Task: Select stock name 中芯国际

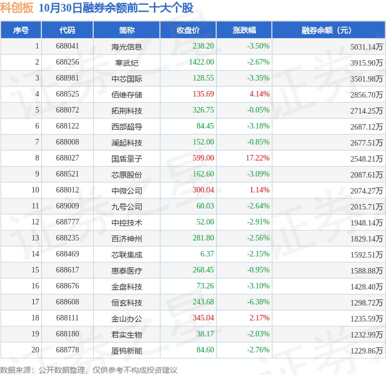Action: [126, 78]
